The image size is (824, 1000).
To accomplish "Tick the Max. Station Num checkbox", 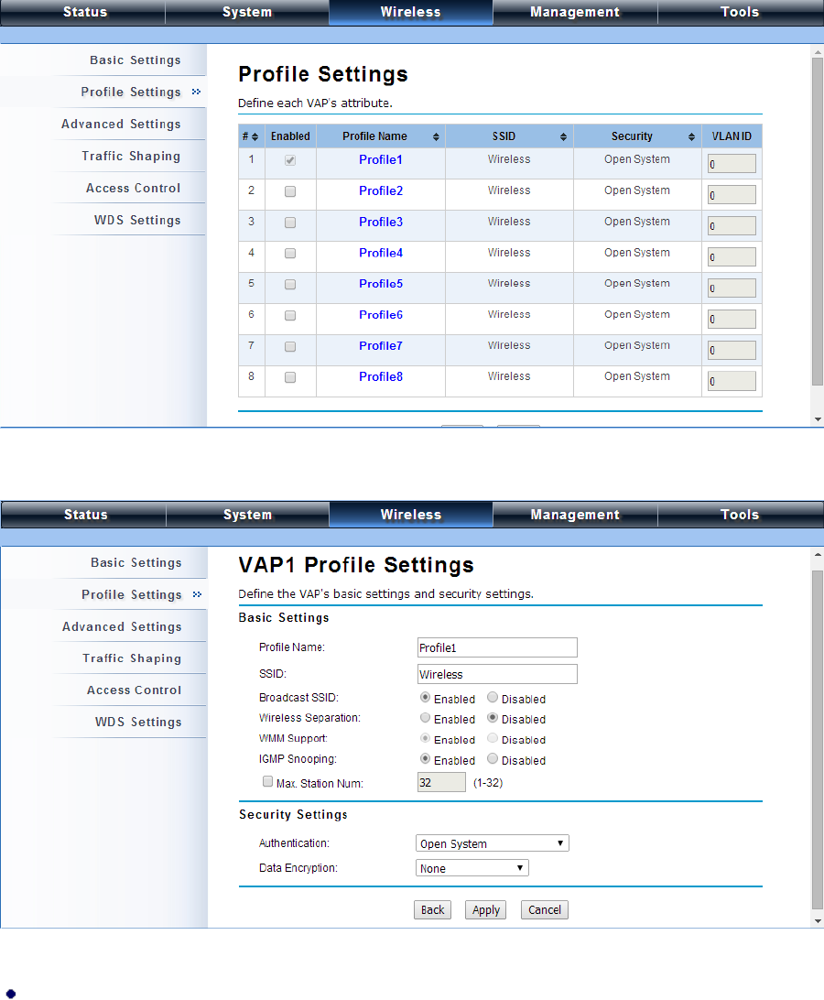I will [268, 781].
